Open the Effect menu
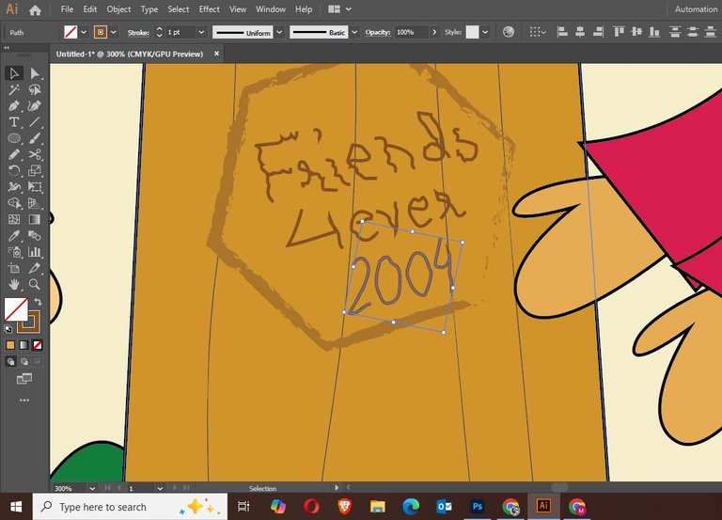The width and height of the screenshot is (722, 520). 209,9
